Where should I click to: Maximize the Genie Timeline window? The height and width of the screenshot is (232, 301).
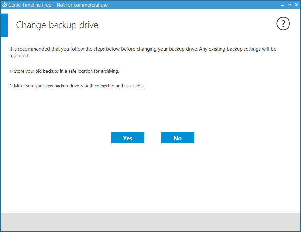289,5
